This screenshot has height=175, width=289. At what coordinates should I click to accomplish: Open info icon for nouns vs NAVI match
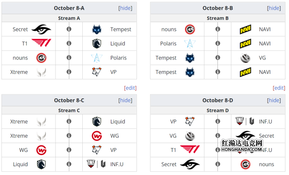[x=218, y=29]
